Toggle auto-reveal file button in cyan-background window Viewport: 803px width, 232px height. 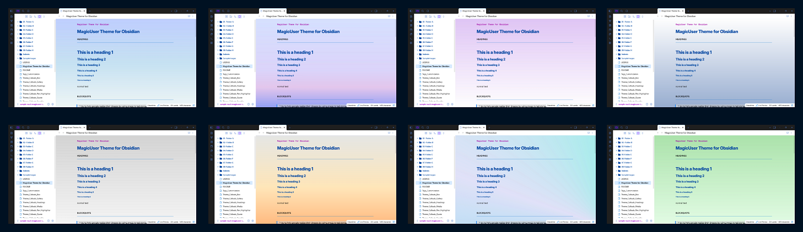pos(440,133)
